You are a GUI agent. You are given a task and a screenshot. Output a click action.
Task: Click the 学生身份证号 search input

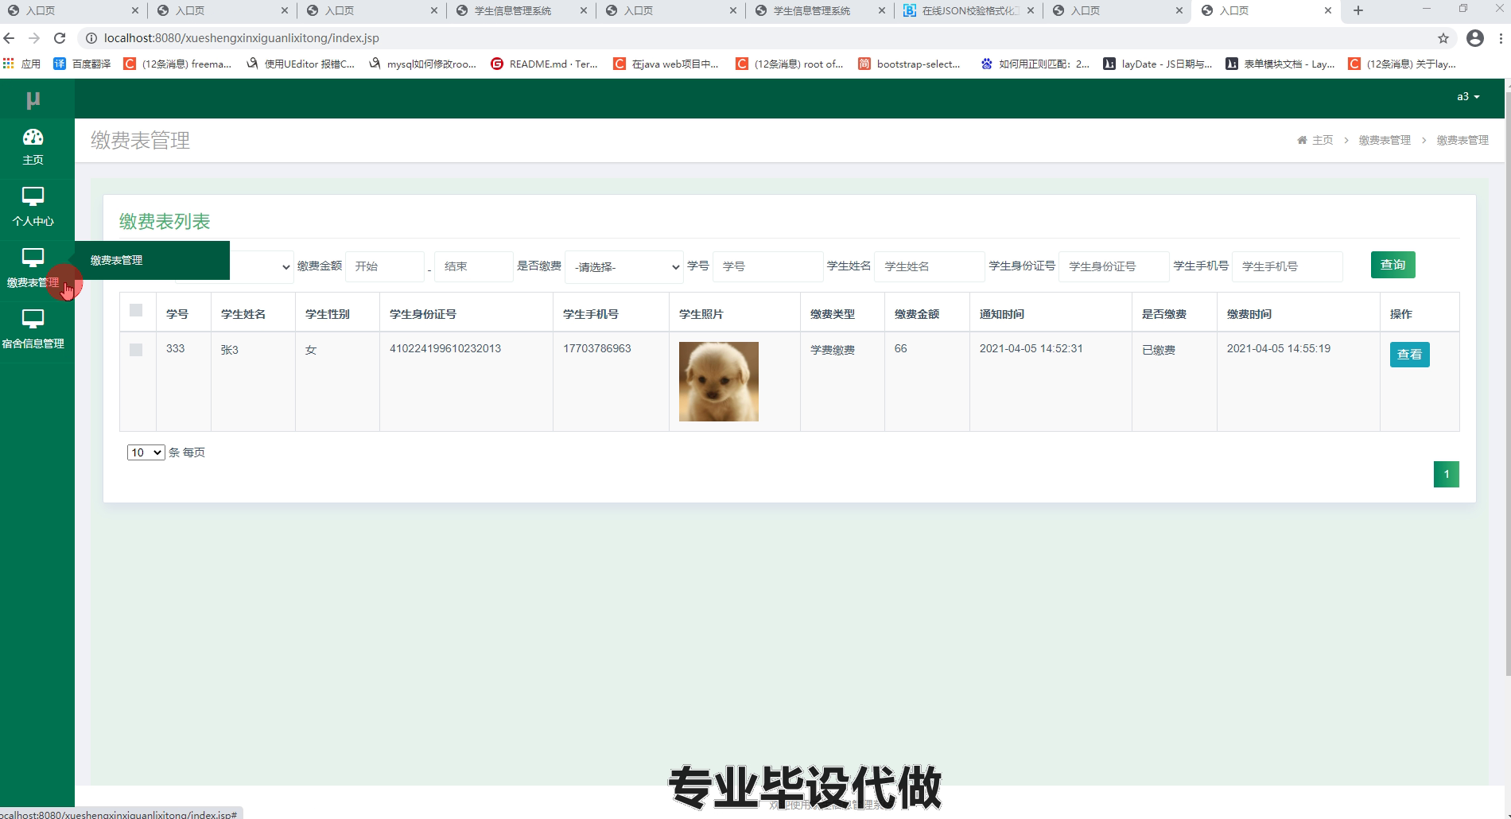tap(1114, 266)
